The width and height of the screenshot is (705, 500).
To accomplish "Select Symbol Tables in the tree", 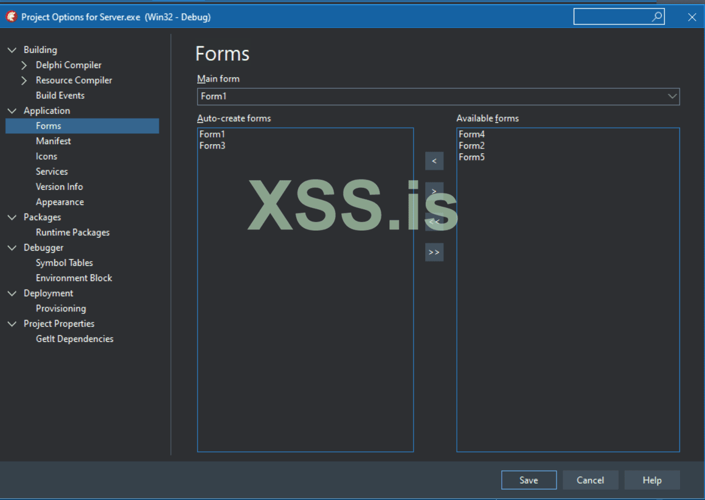I will click(x=64, y=263).
